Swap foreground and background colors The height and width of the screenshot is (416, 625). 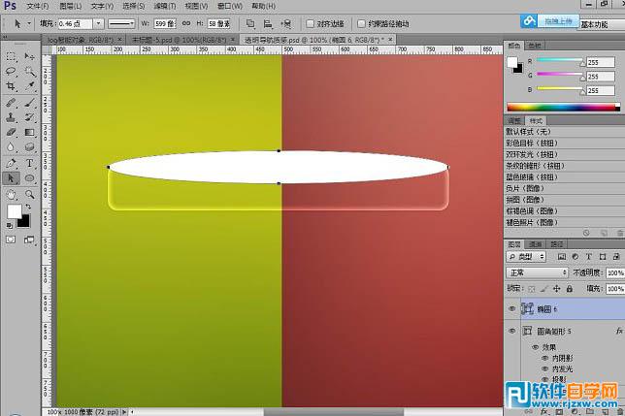click(x=28, y=207)
